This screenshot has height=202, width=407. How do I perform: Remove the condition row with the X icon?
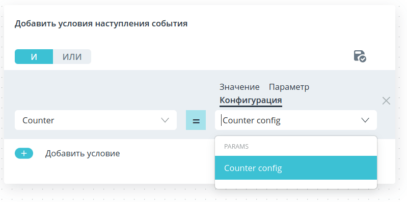click(x=386, y=100)
